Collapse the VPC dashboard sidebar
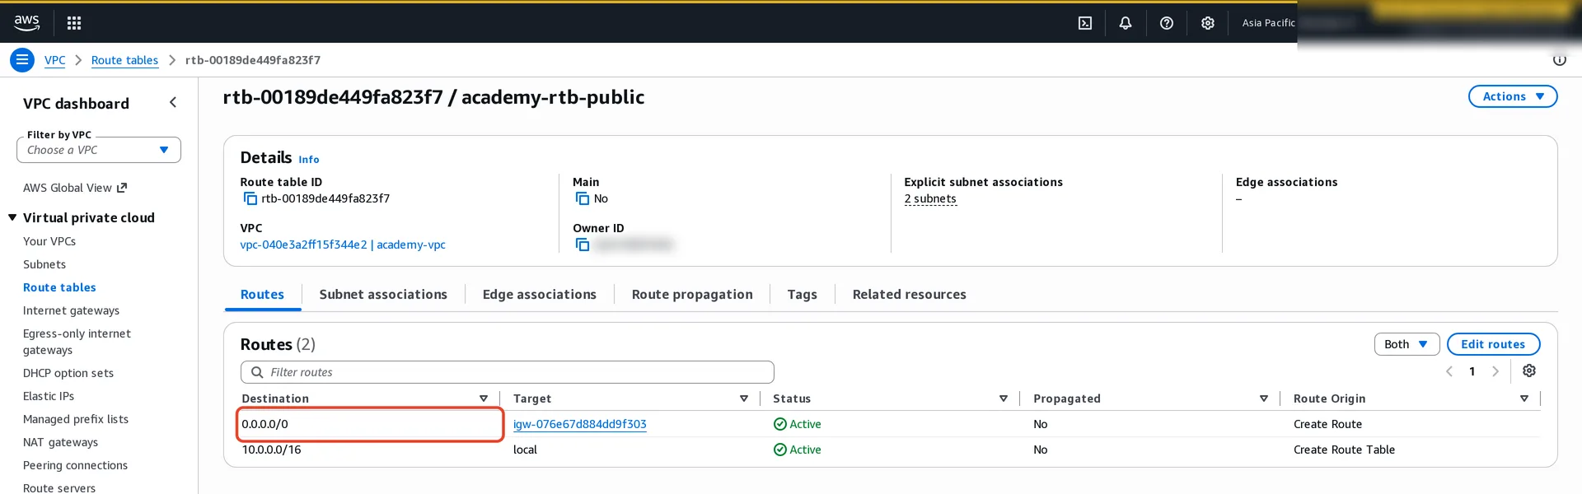Image resolution: width=1582 pixels, height=494 pixels. [x=173, y=102]
